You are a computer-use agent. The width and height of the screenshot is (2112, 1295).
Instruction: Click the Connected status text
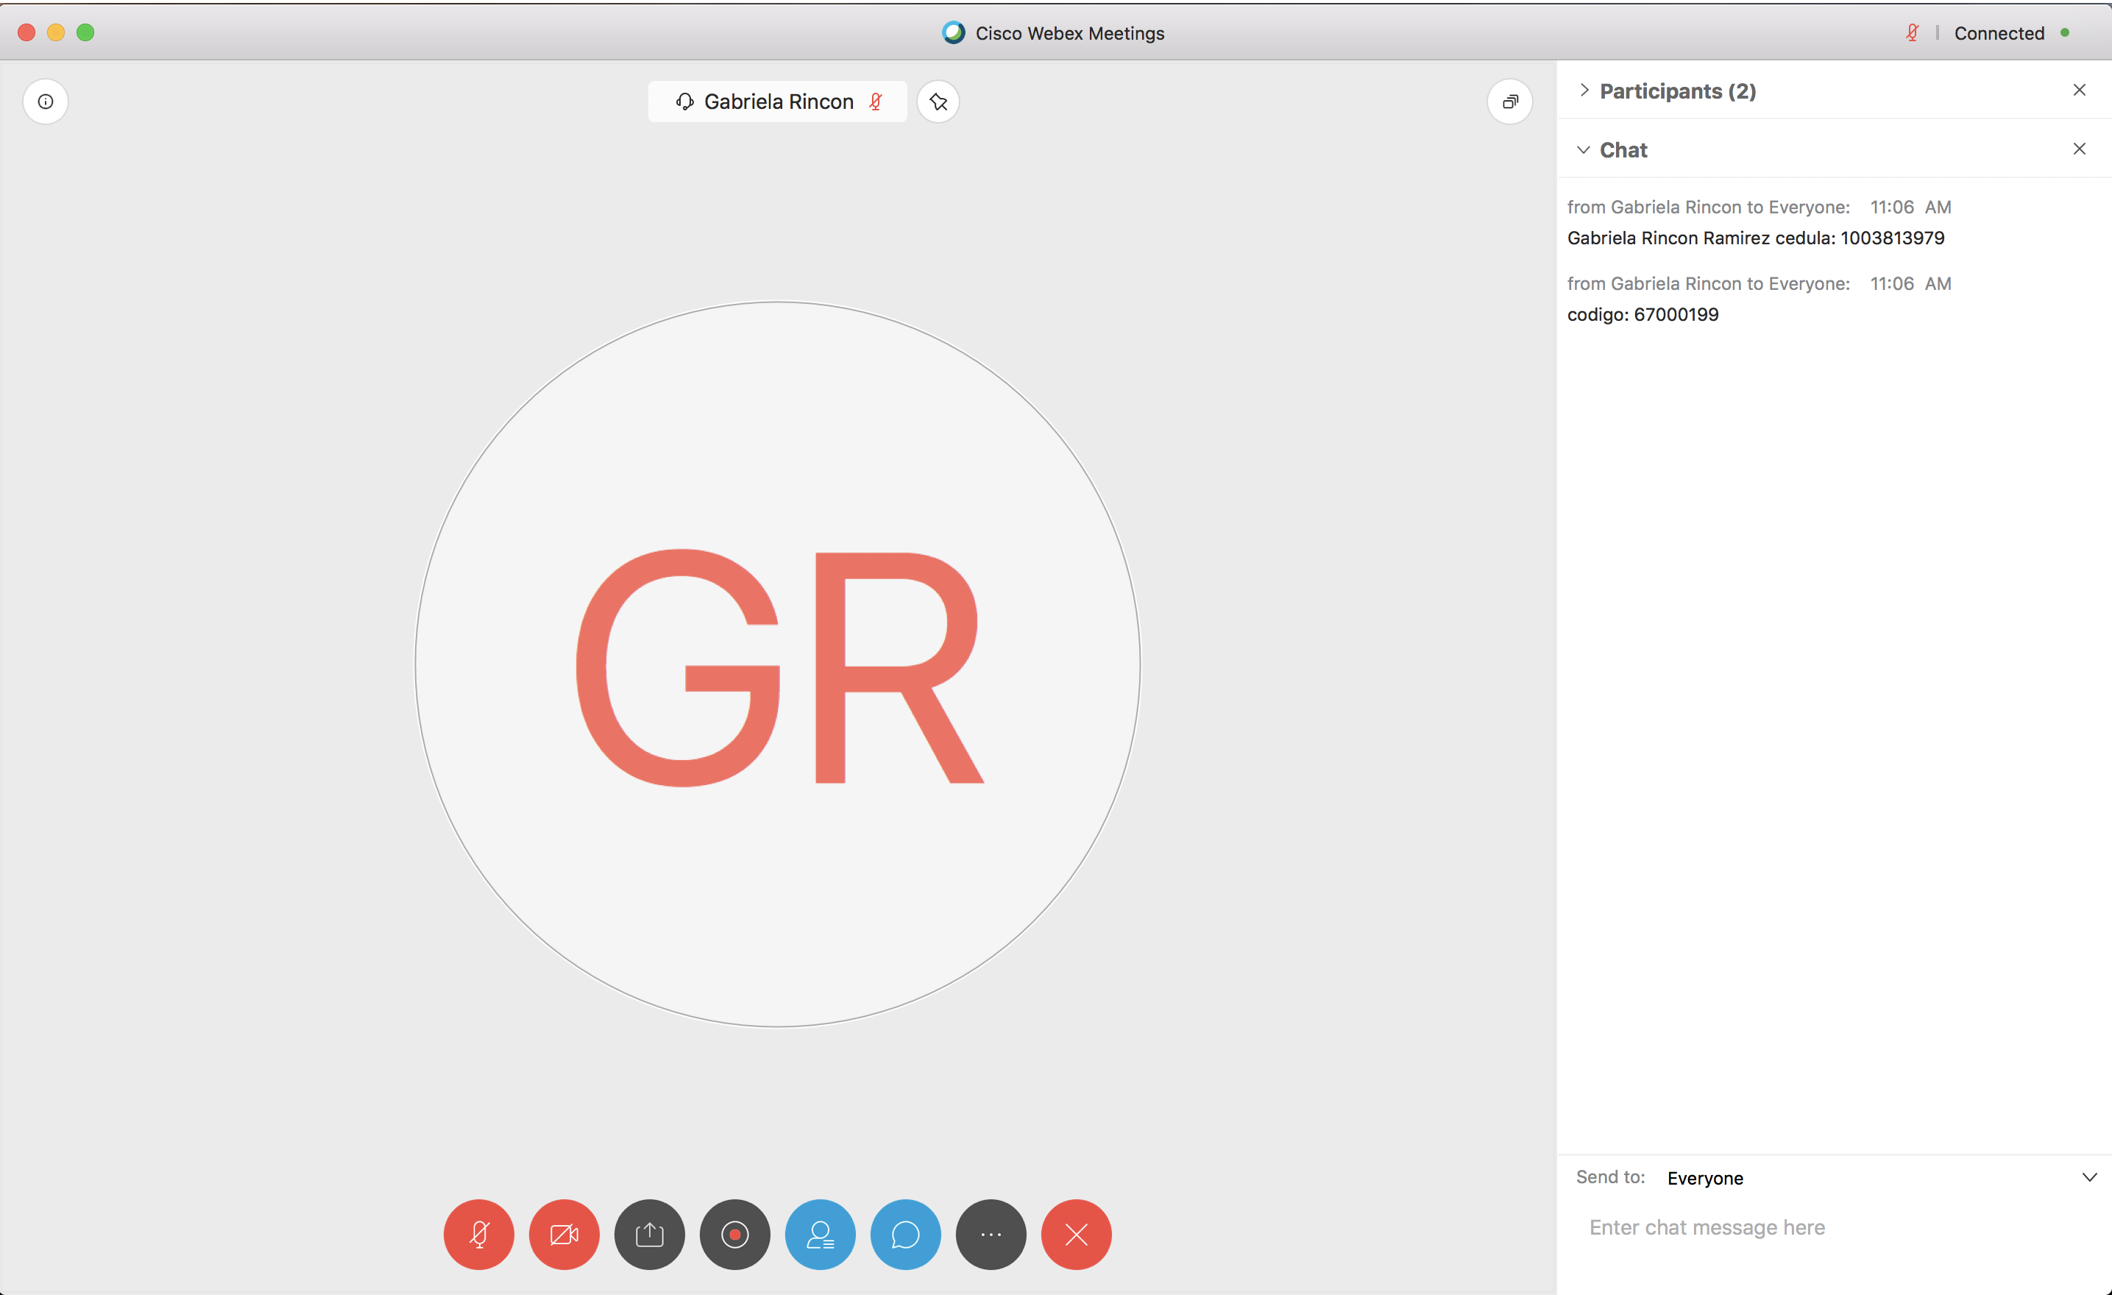[x=1999, y=33]
